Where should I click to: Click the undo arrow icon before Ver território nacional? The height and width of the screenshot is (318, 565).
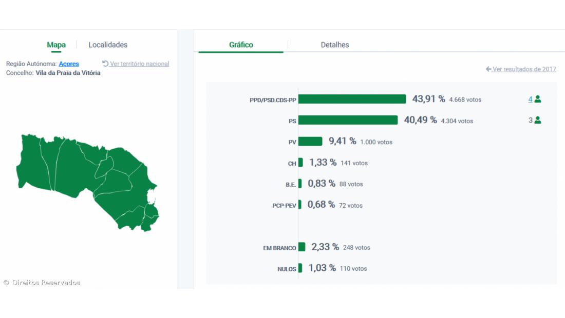[x=105, y=64]
